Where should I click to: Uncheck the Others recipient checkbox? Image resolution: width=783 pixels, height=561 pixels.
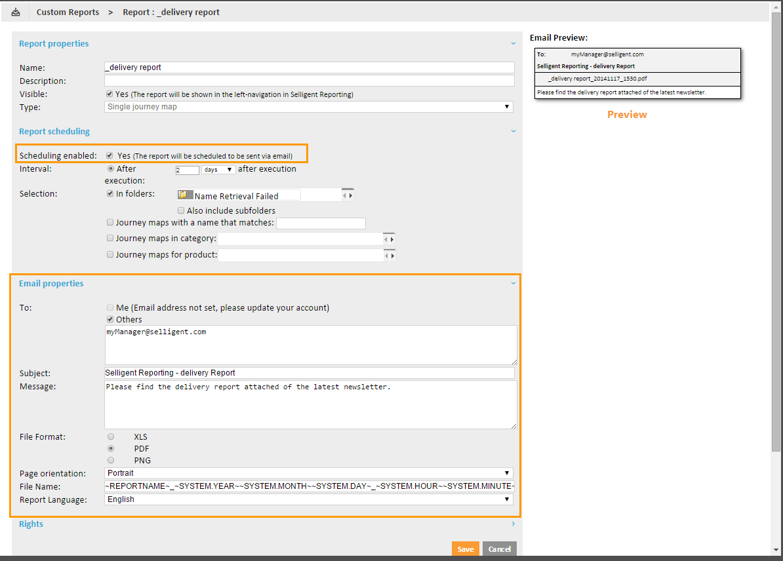coord(110,319)
